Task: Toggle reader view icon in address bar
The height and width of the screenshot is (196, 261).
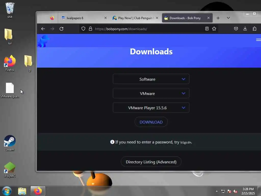Action: click(x=207, y=29)
